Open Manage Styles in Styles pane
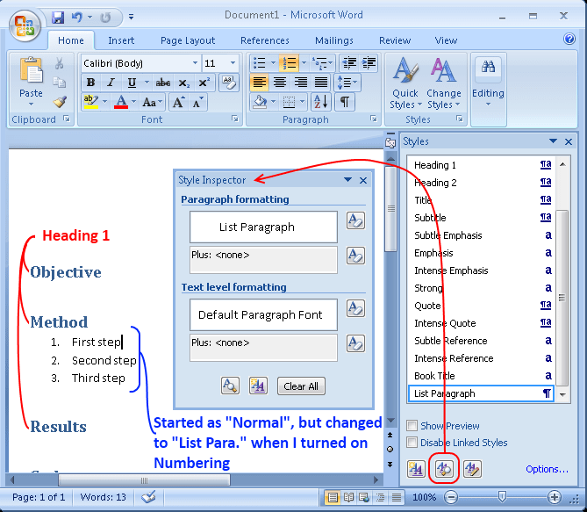587x512 pixels. point(472,468)
